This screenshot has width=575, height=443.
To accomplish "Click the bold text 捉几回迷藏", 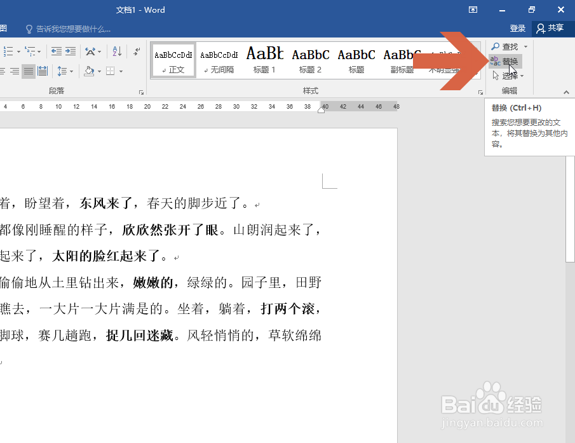I will click(140, 335).
